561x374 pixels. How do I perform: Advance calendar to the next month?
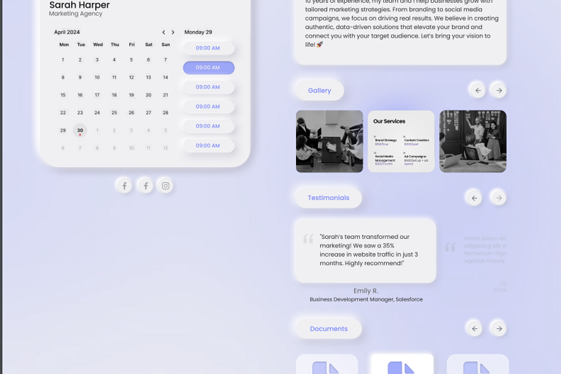[173, 32]
